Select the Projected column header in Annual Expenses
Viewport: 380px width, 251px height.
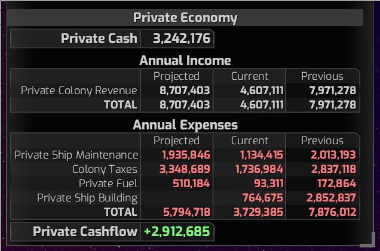(176, 141)
